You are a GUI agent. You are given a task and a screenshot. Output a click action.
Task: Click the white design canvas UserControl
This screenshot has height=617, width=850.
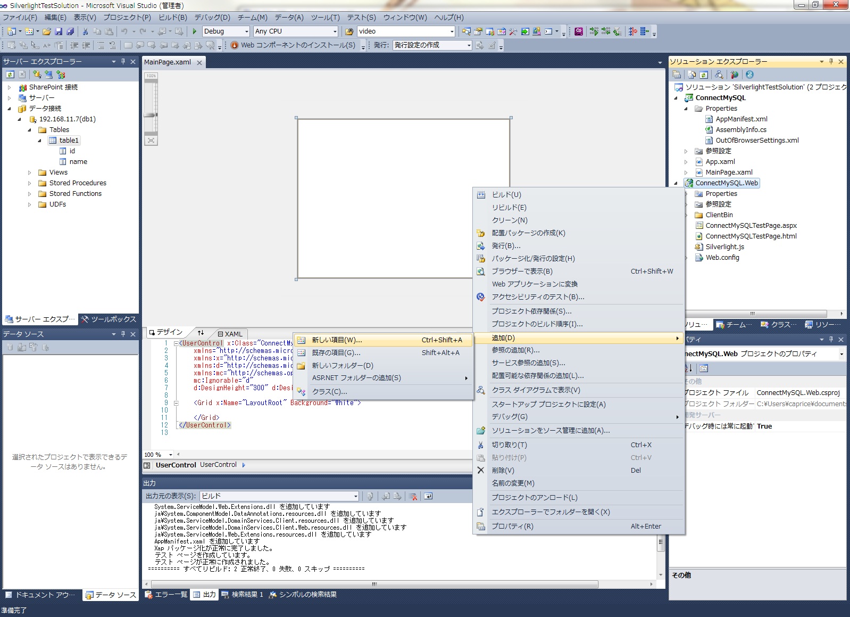403,198
